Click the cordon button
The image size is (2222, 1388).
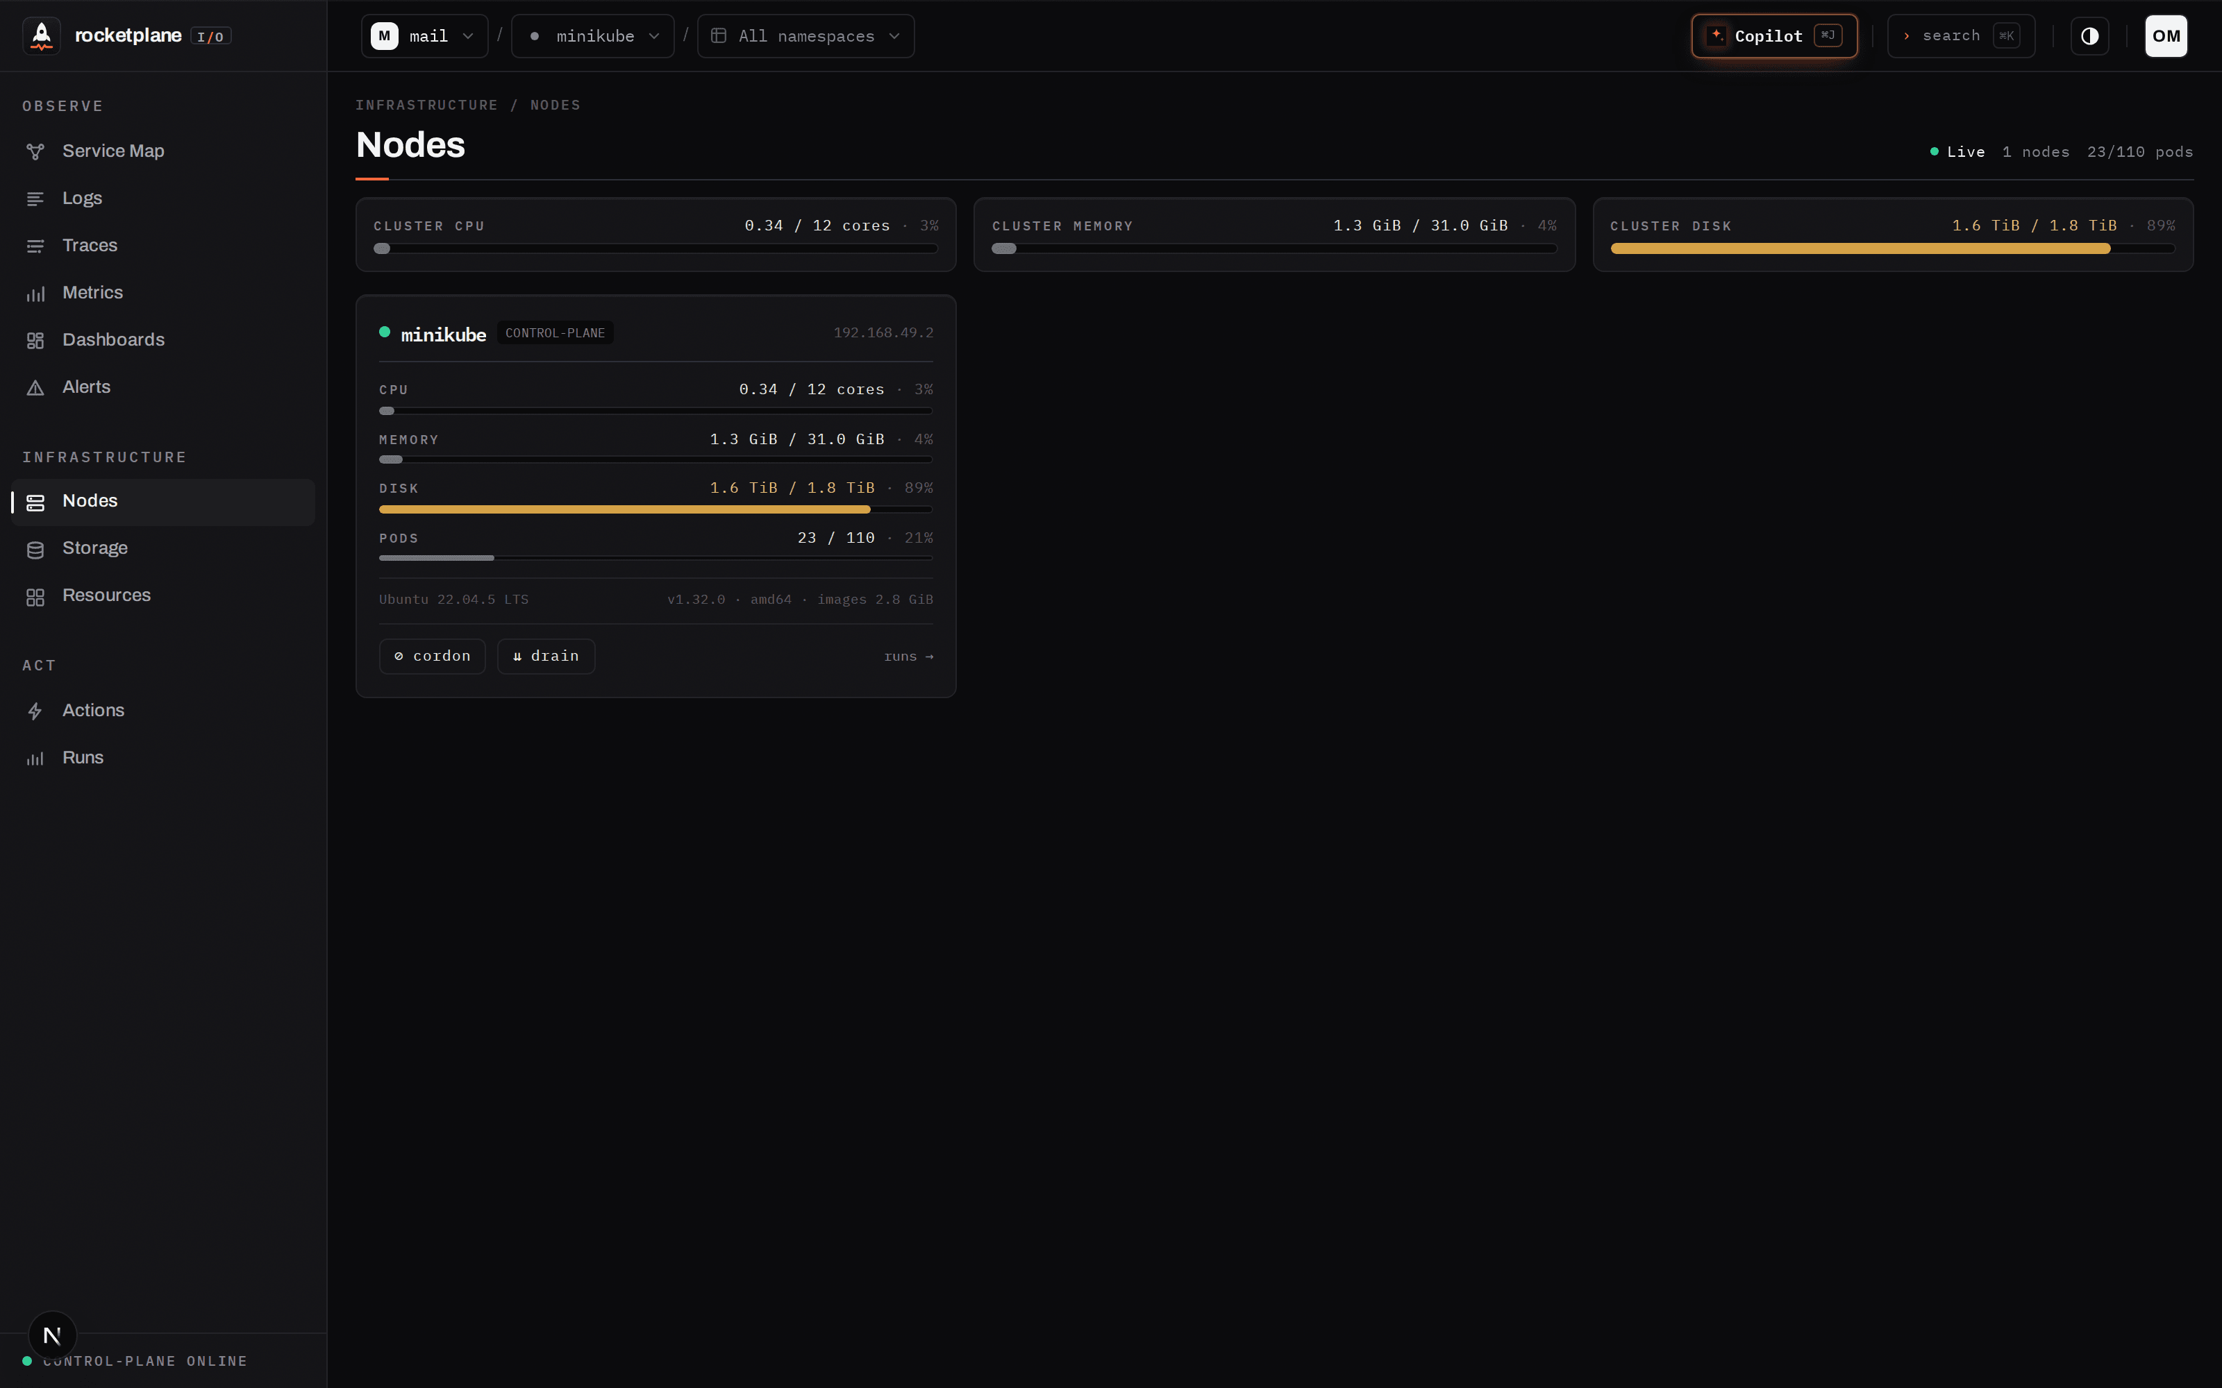pyautogui.click(x=433, y=657)
